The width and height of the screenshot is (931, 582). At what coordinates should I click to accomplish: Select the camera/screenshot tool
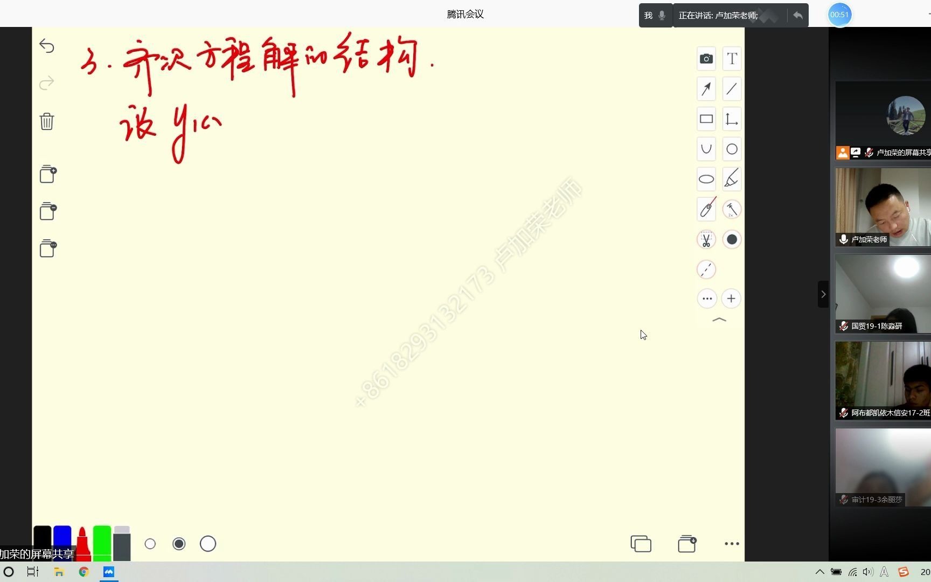[706, 58]
